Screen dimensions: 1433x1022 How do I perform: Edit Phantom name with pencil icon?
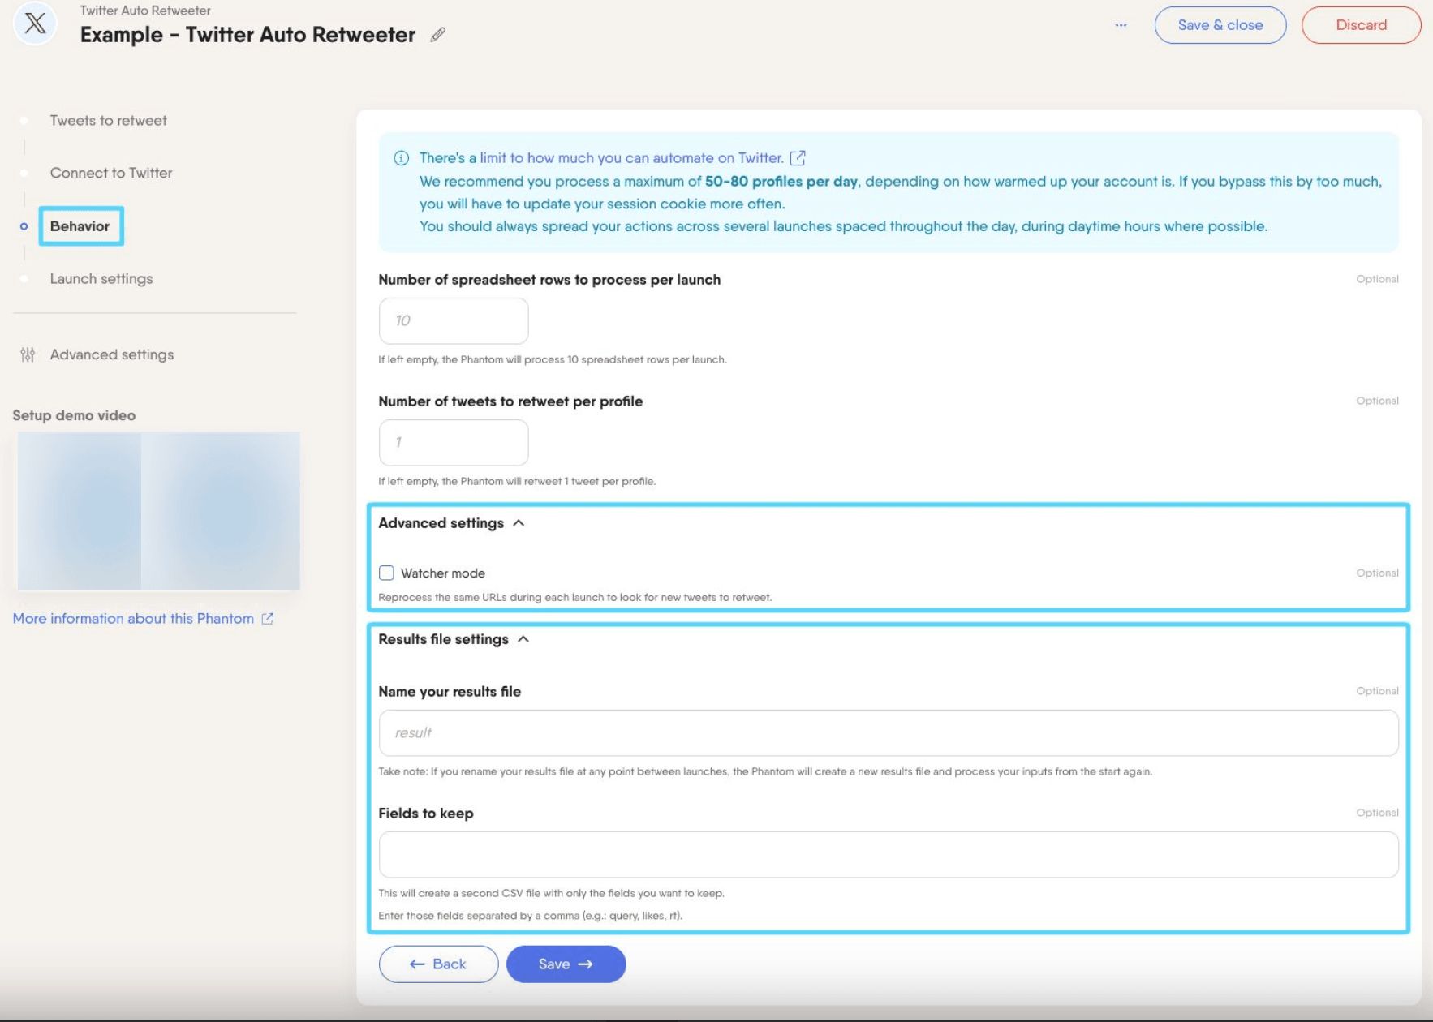(x=438, y=35)
